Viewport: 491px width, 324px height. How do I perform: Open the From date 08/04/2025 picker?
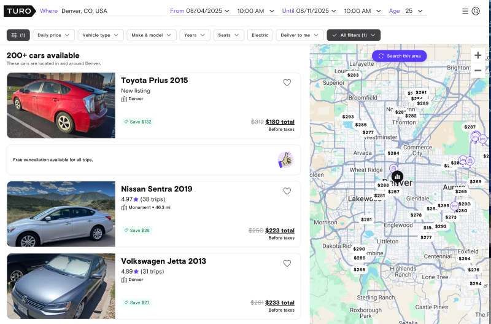pos(207,11)
